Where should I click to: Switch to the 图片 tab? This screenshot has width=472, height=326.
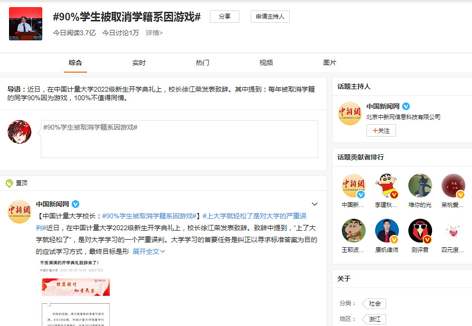pyautogui.click(x=330, y=62)
